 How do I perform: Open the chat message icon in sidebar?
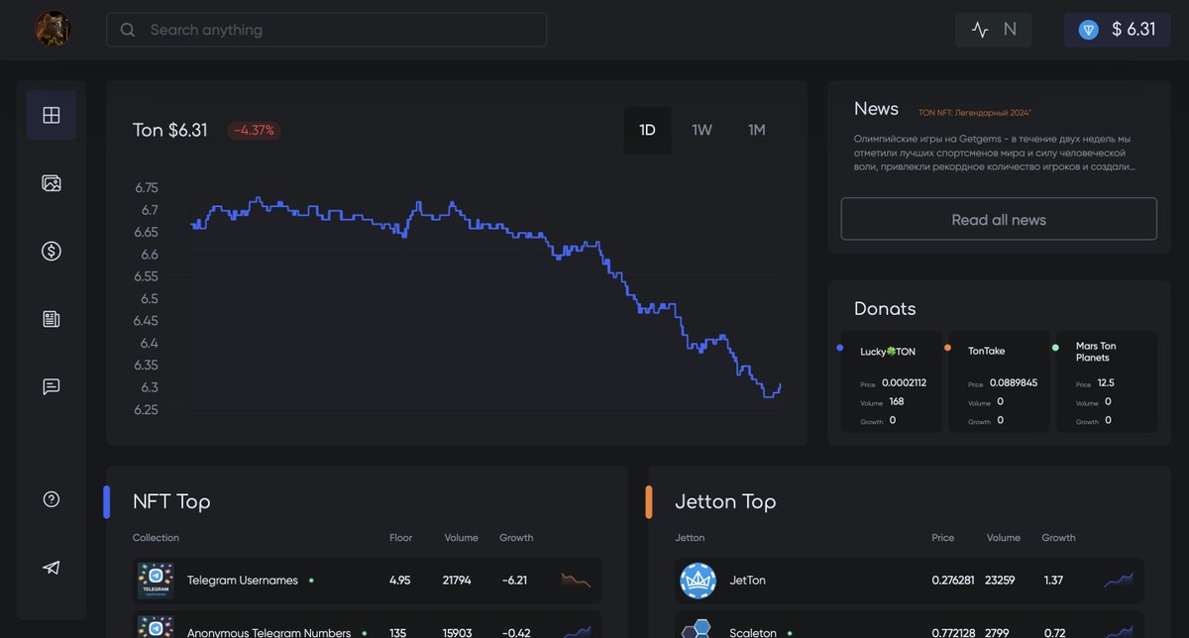(x=52, y=386)
